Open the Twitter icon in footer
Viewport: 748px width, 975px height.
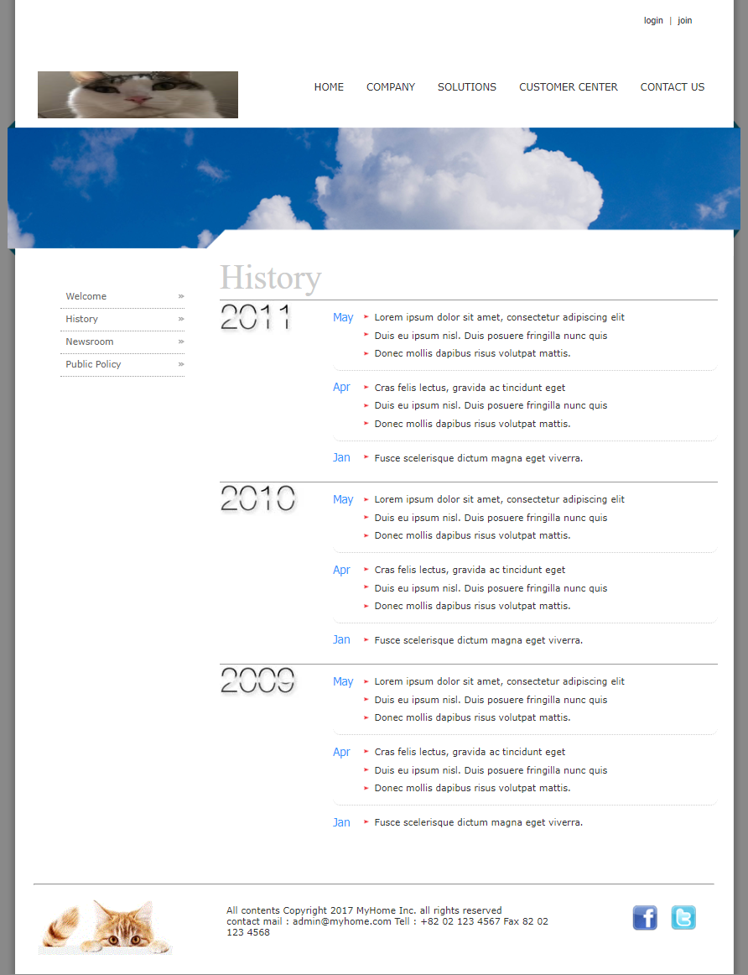pos(683,918)
